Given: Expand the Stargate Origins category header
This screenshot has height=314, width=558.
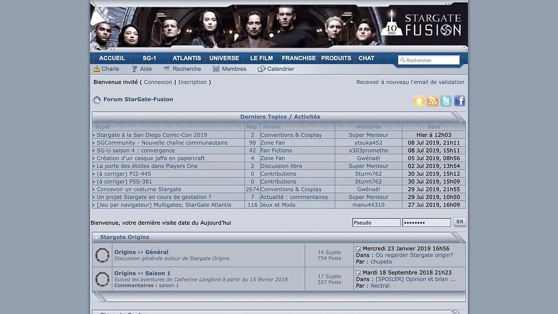Looking at the screenshot, I should click(x=124, y=237).
